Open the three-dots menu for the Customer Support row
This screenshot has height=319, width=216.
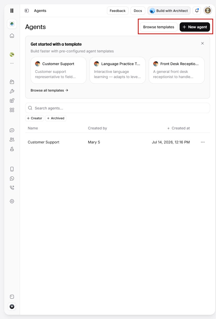(x=203, y=142)
